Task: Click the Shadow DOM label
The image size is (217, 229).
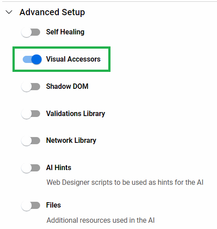Action: [x=67, y=86]
